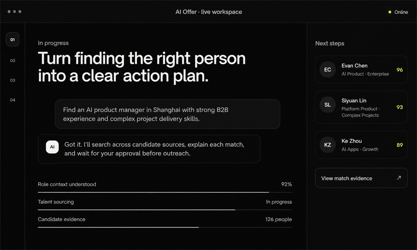Open the View match evidence button
This screenshot has width=417, height=250.
[x=361, y=178]
